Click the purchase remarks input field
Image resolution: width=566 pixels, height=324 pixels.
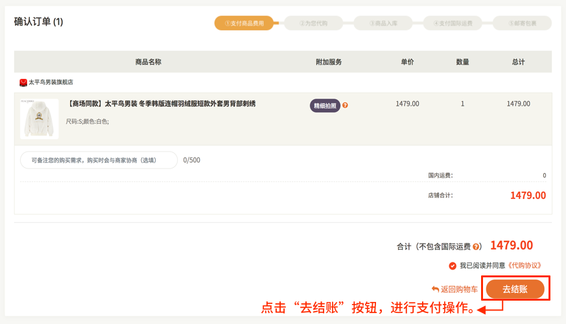[x=99, y=160]
